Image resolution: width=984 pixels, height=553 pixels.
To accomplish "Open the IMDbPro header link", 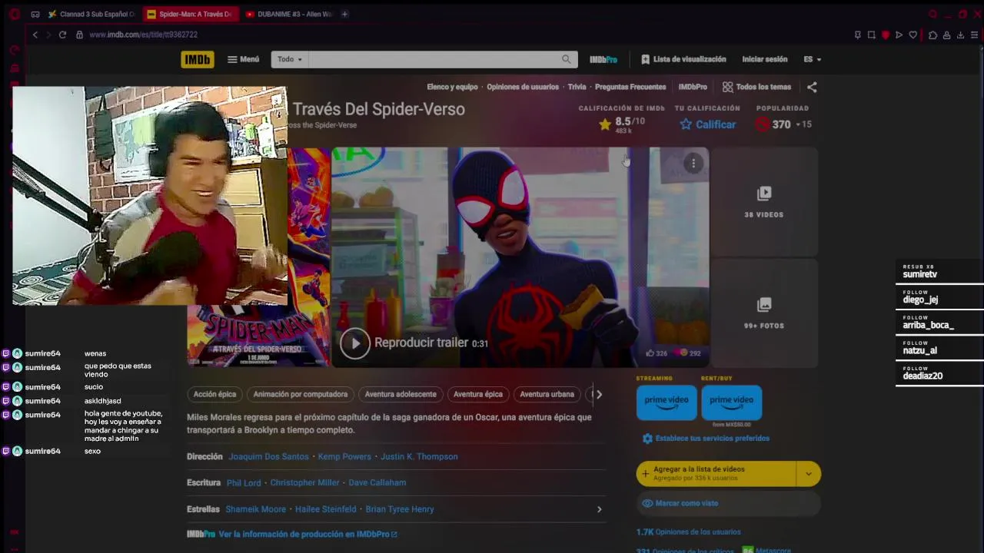I will (x=603, y=59).
